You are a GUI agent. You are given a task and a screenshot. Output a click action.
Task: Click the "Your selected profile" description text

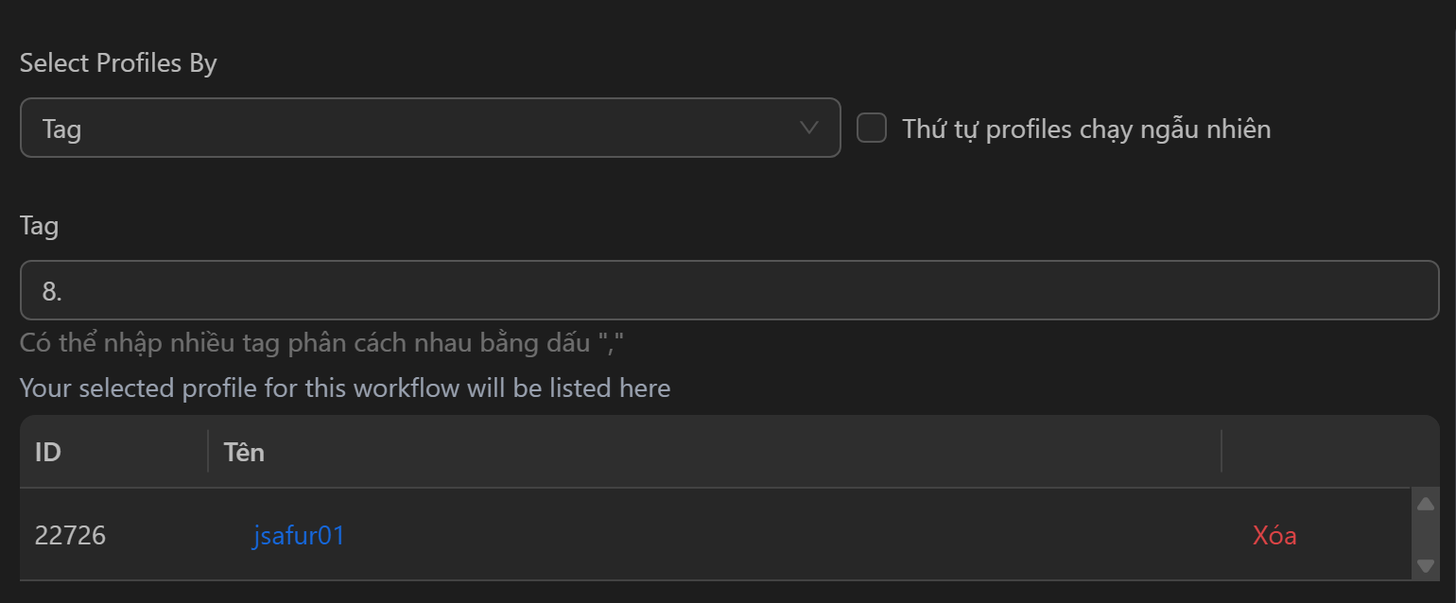[345, 388]
